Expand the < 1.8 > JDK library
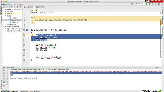 [x=6, y=29]
